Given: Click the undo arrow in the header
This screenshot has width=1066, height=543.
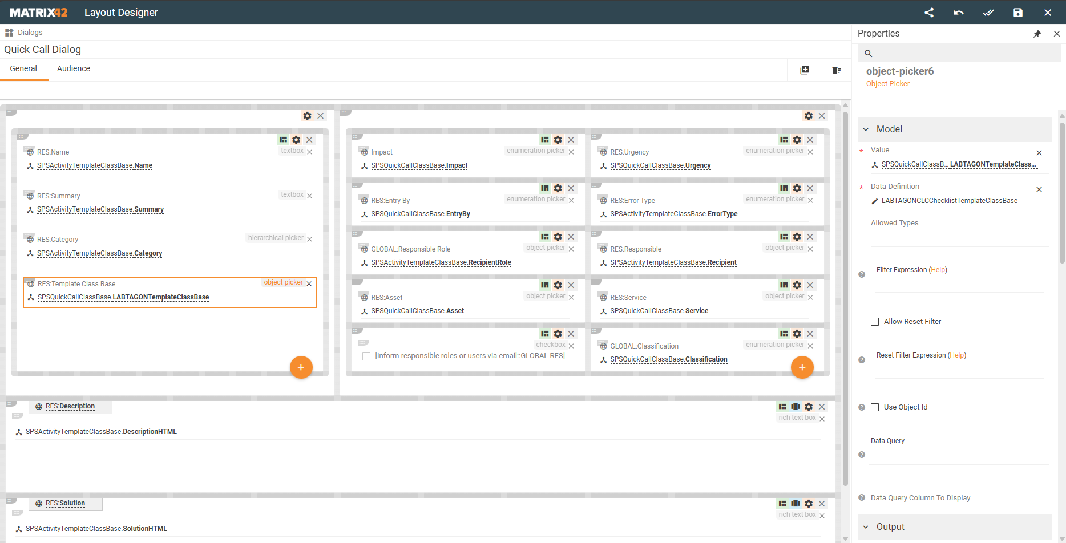Looking at the screenshot, I should (959, 13).
